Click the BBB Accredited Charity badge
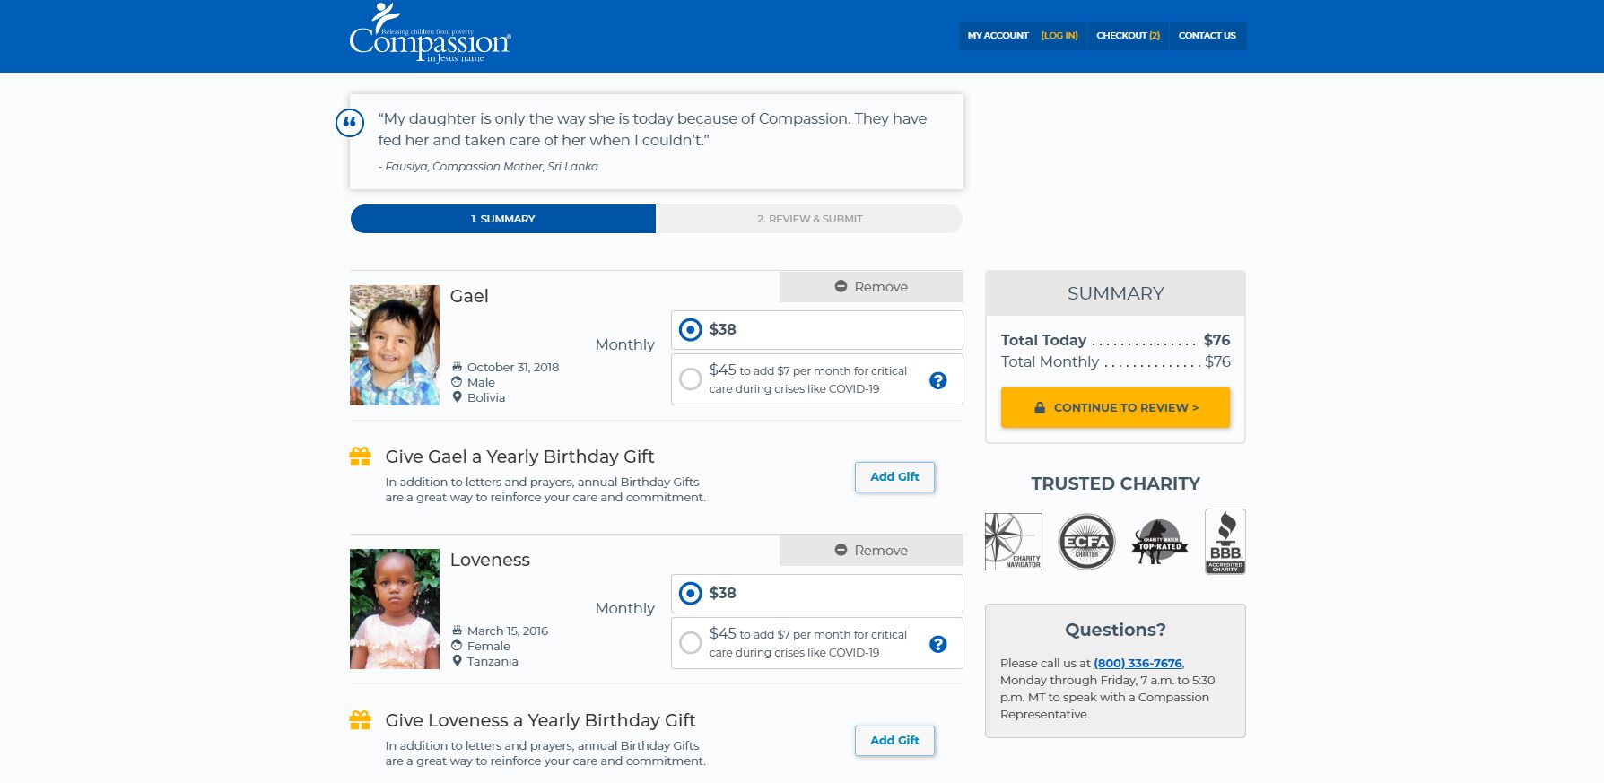1604x783 pixels. point(1225,542)
